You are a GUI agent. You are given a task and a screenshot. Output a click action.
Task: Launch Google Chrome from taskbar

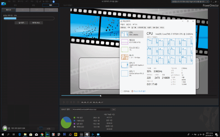point(42,135)
